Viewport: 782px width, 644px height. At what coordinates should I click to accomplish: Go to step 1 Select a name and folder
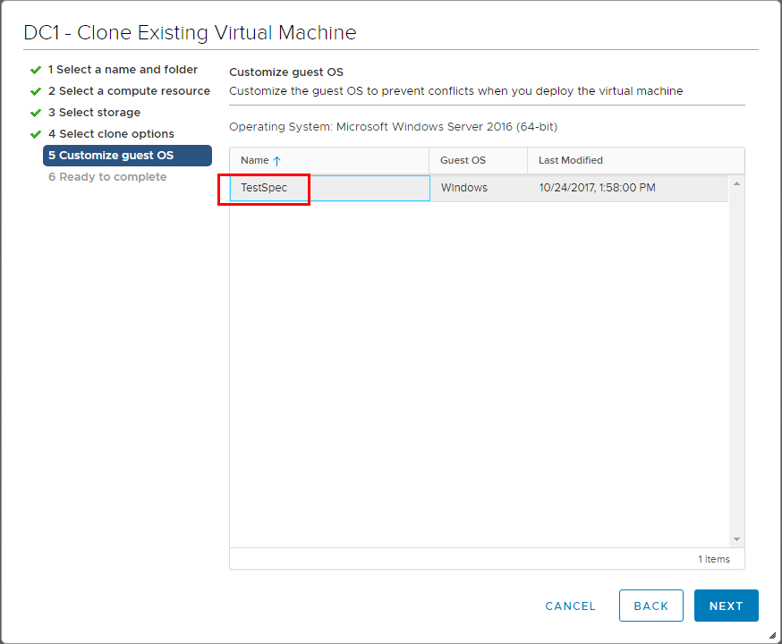[123, 69]
